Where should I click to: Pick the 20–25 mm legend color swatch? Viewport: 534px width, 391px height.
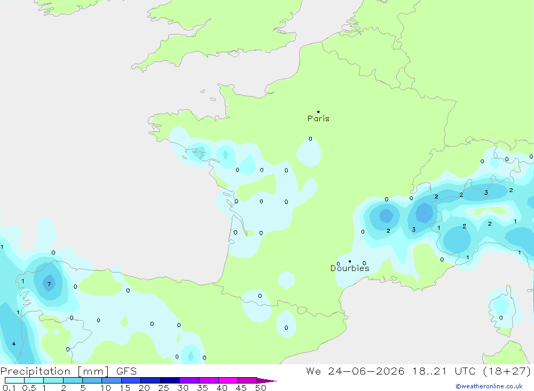151,380
